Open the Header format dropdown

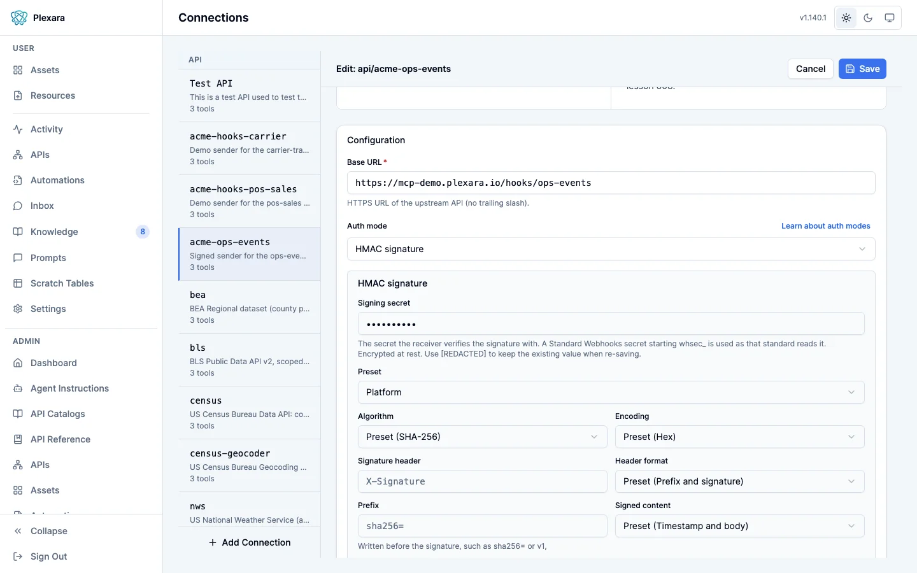click(740, 481)
